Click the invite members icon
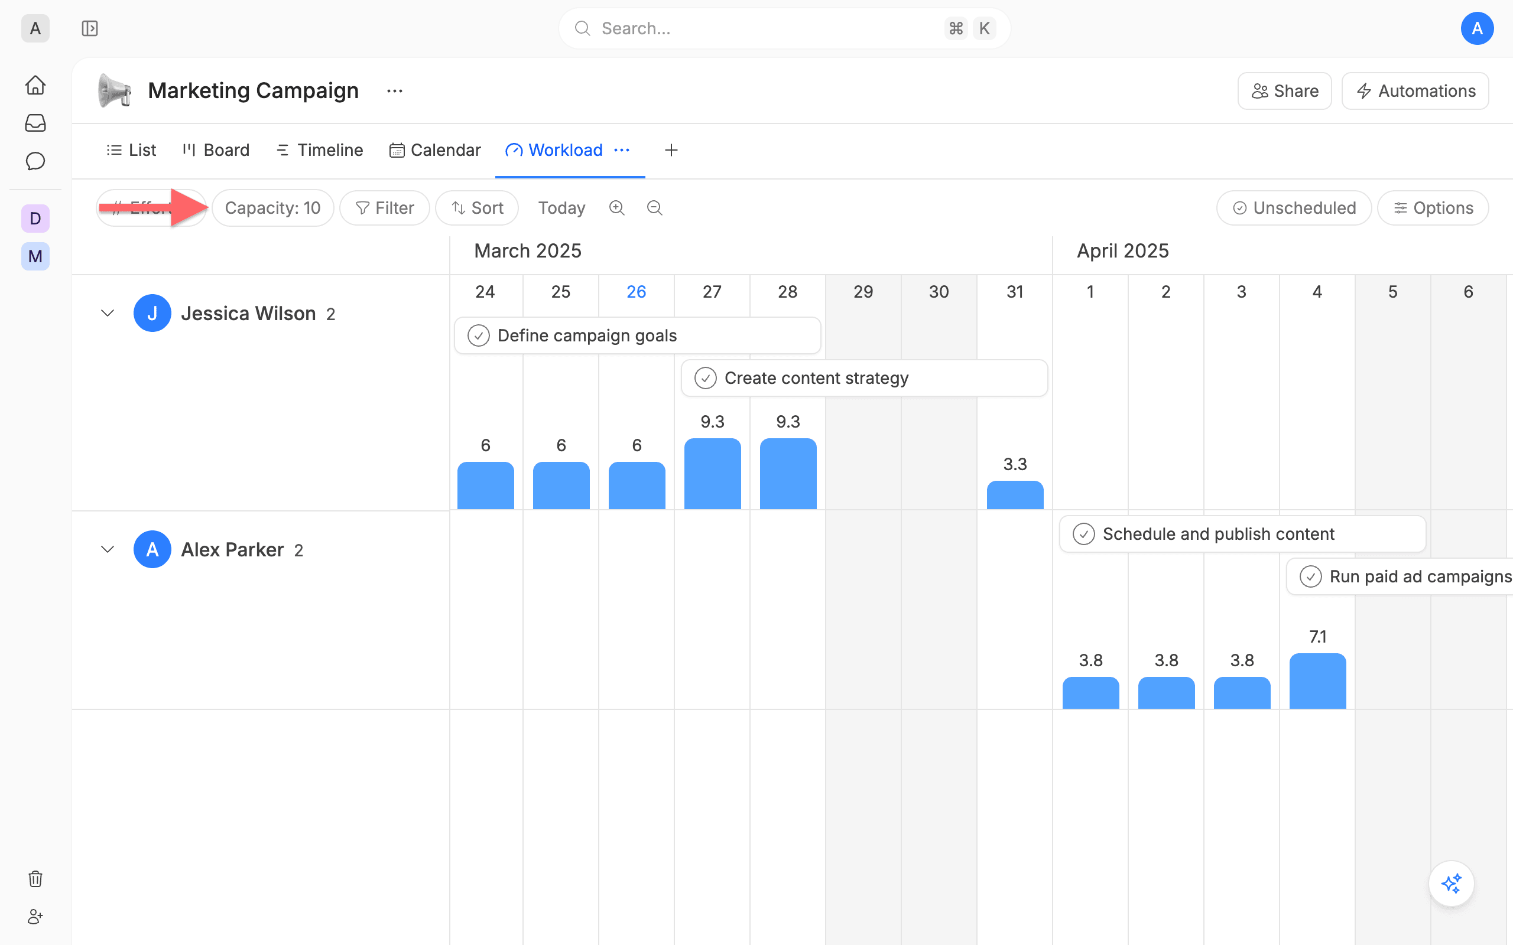The width and height of the screenshot is (1513, 945). tap(35, 917)
